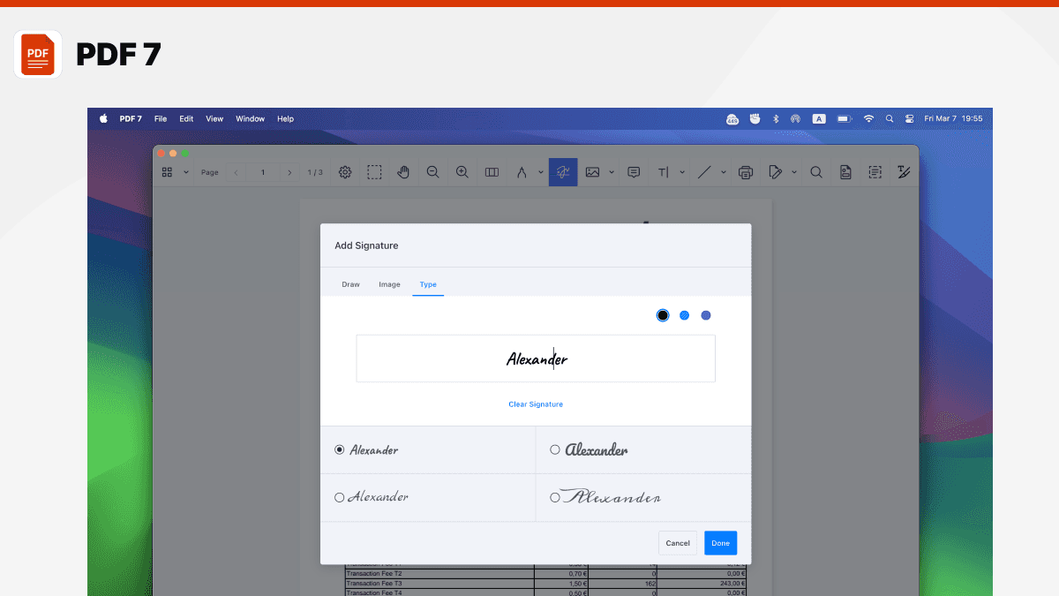The width and height of the screenshot is (1059, 596).
Task: Select the hand pan tool
Action: coord(403,172)
